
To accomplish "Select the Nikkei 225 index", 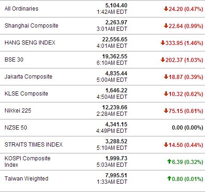I will [18, 111].
